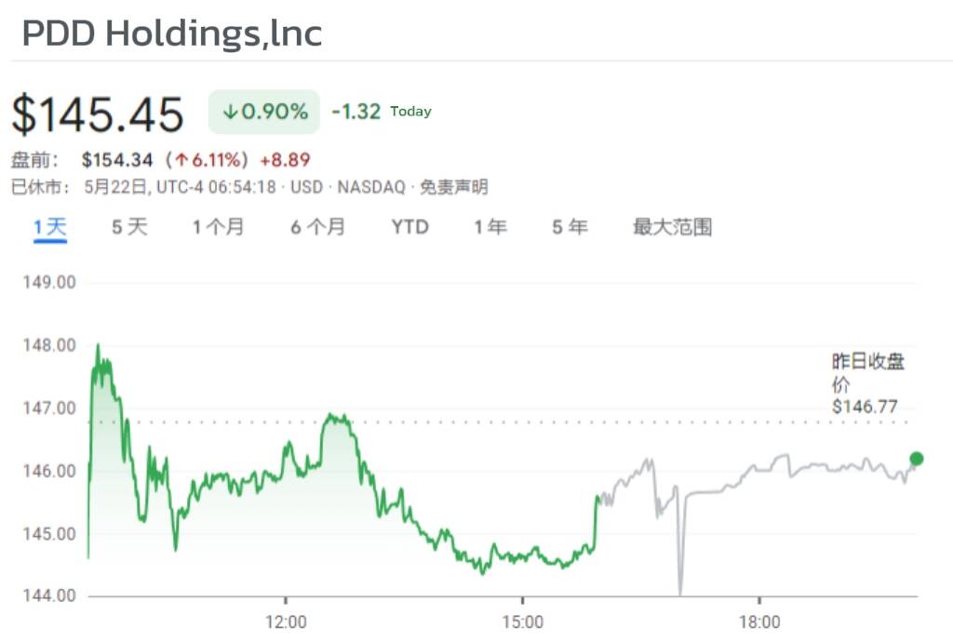Screen dimensions: 953x642
Task: Switch to the 1 年 chart view
Action: point(490,227)
